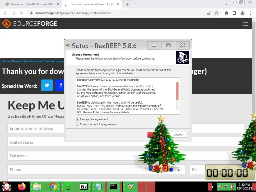Go to Home breadcrumb link
This screenshot has height=192, width=256.
point(6,61)
